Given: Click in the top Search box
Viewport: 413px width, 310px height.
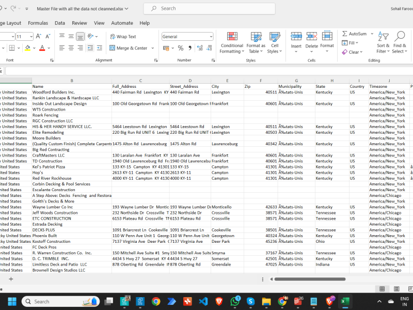Looking at the screenshot, I should pyautogui.click(x=210, y=8).
